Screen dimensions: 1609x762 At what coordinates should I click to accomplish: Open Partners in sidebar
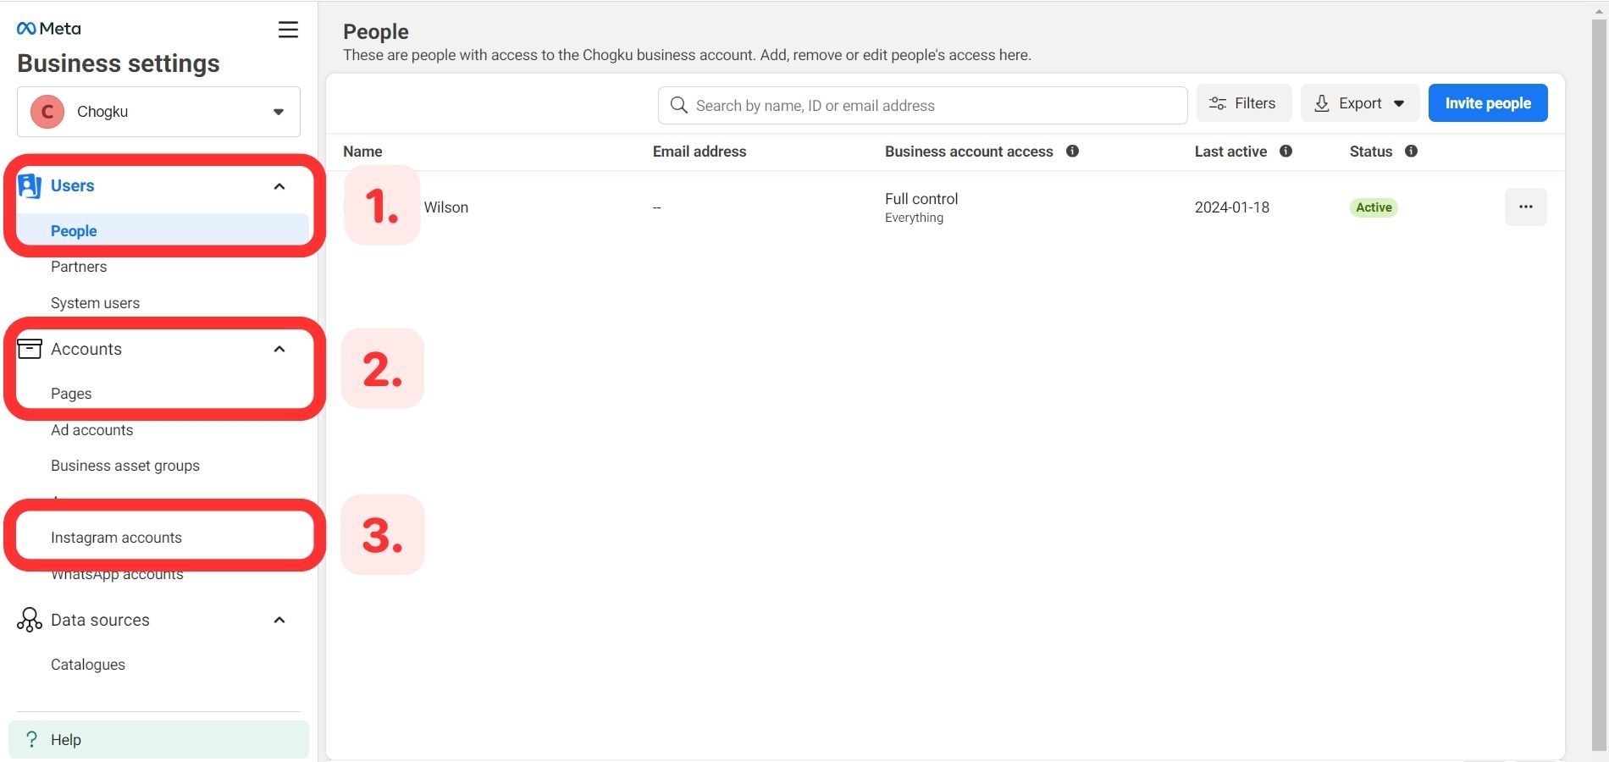[x=79, y=267]
